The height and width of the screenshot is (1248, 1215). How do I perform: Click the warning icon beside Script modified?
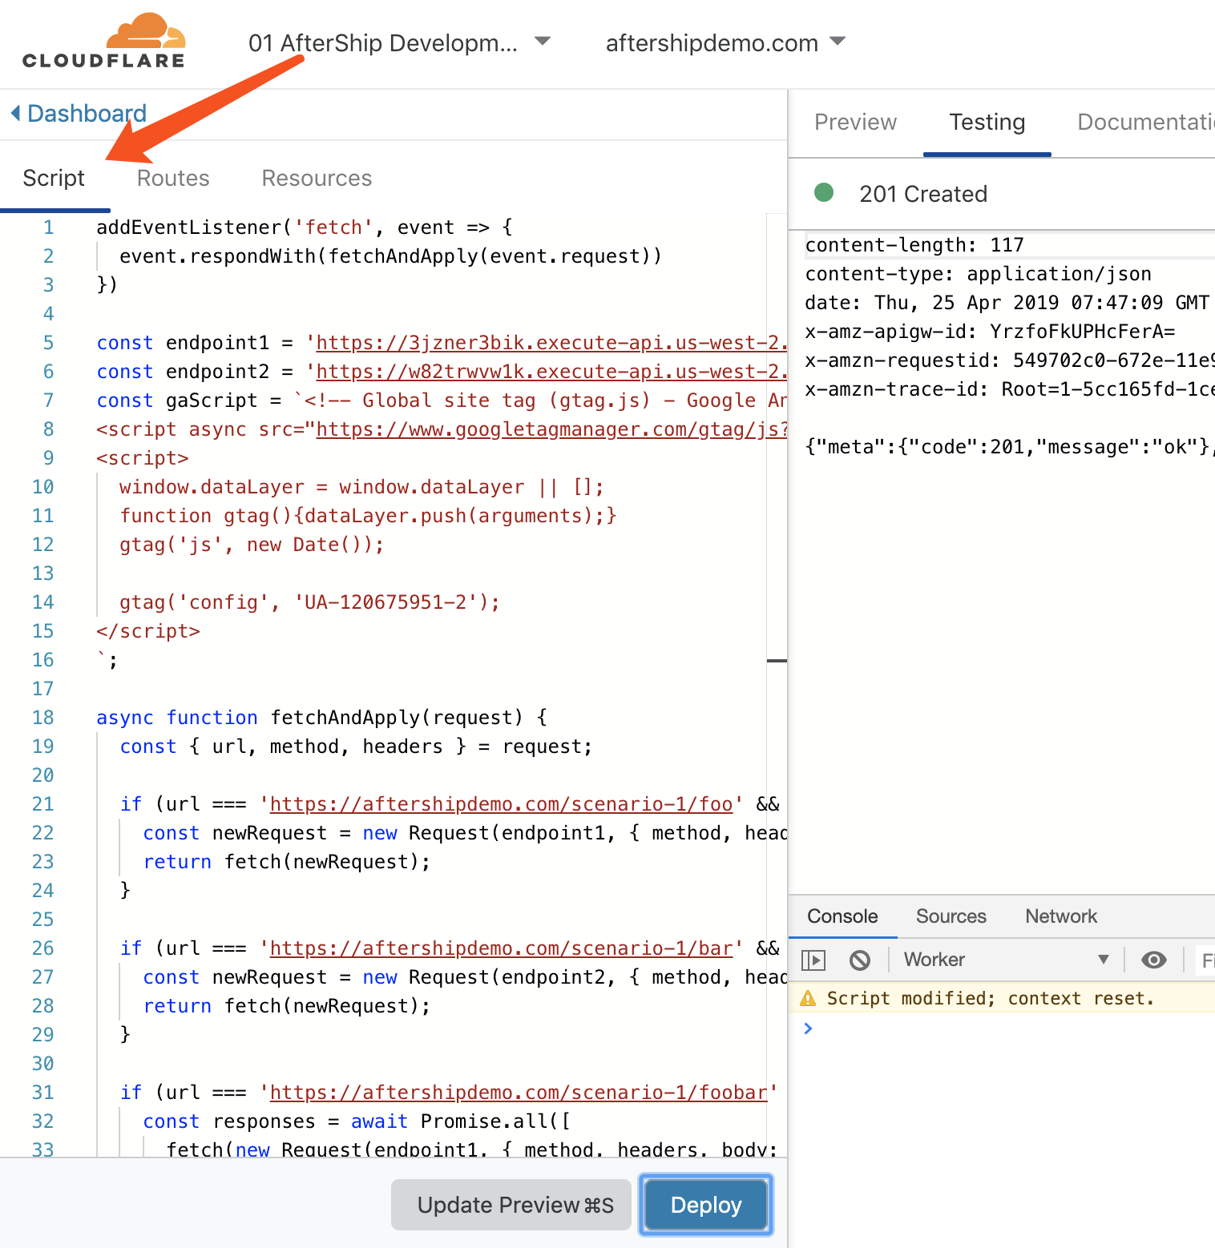(x=808, y=998)
